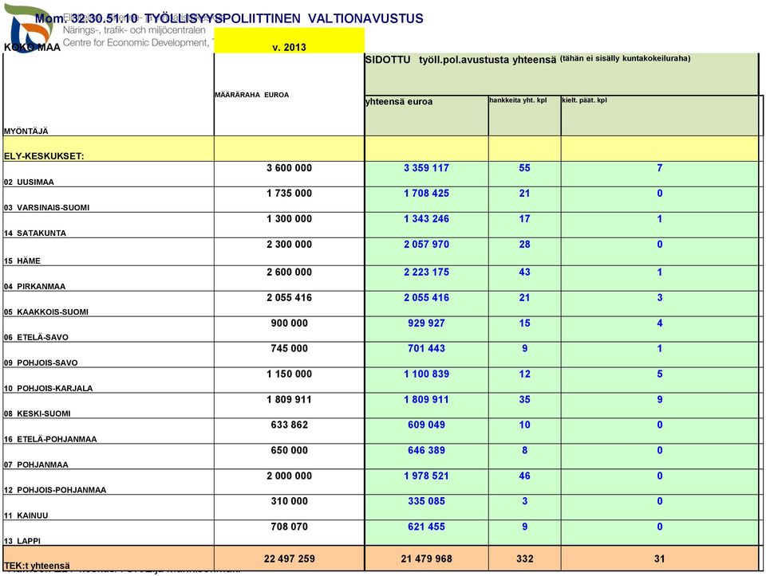The width and height of the screenshot is (766, 576).
Task: Select the 02 UUSIMAA row label
Action: click(29, 182)
